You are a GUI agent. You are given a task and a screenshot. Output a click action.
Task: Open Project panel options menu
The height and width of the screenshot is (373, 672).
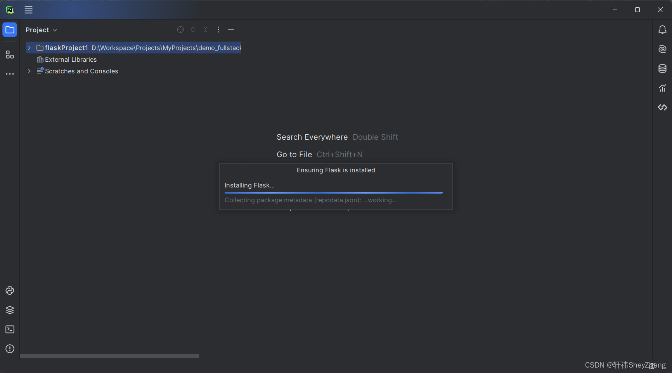point(218,30)
